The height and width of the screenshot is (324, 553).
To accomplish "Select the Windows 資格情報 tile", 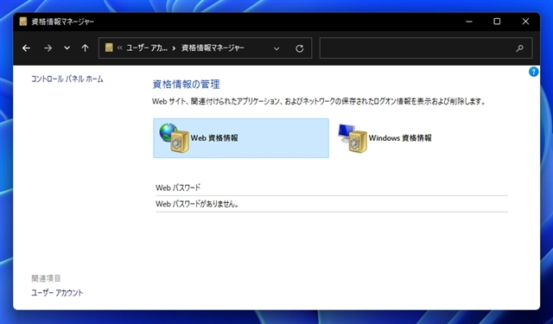I will point(386,138).
